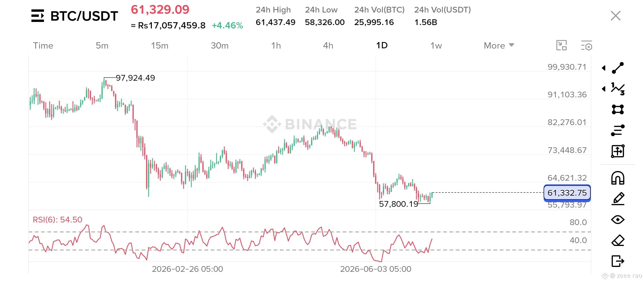Expand trend line tool options arrow

603,68
